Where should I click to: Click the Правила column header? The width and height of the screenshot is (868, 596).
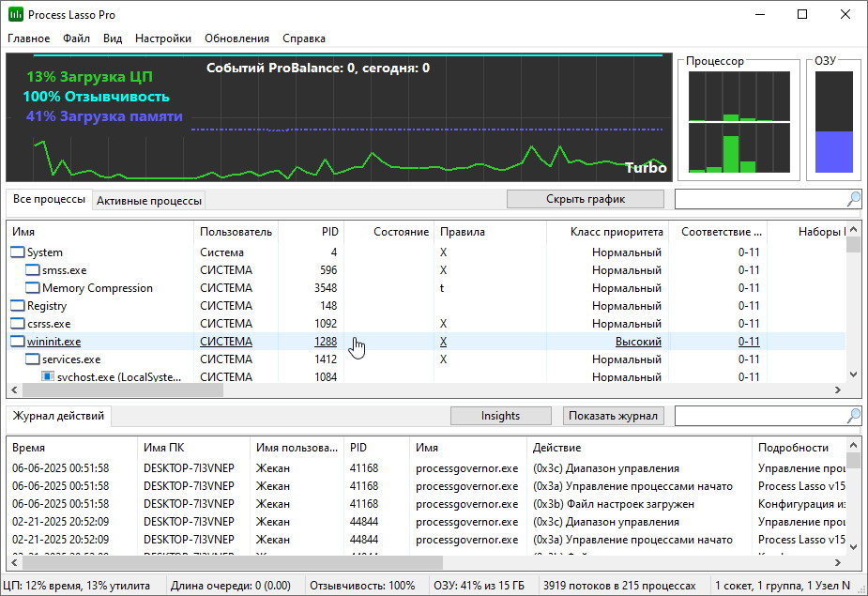pyautogui.click(x=491, y=232)
